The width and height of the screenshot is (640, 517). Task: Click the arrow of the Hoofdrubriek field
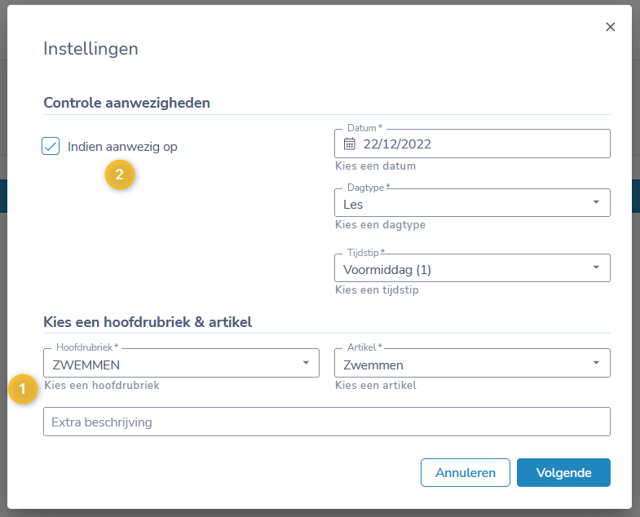coord(305,363)
